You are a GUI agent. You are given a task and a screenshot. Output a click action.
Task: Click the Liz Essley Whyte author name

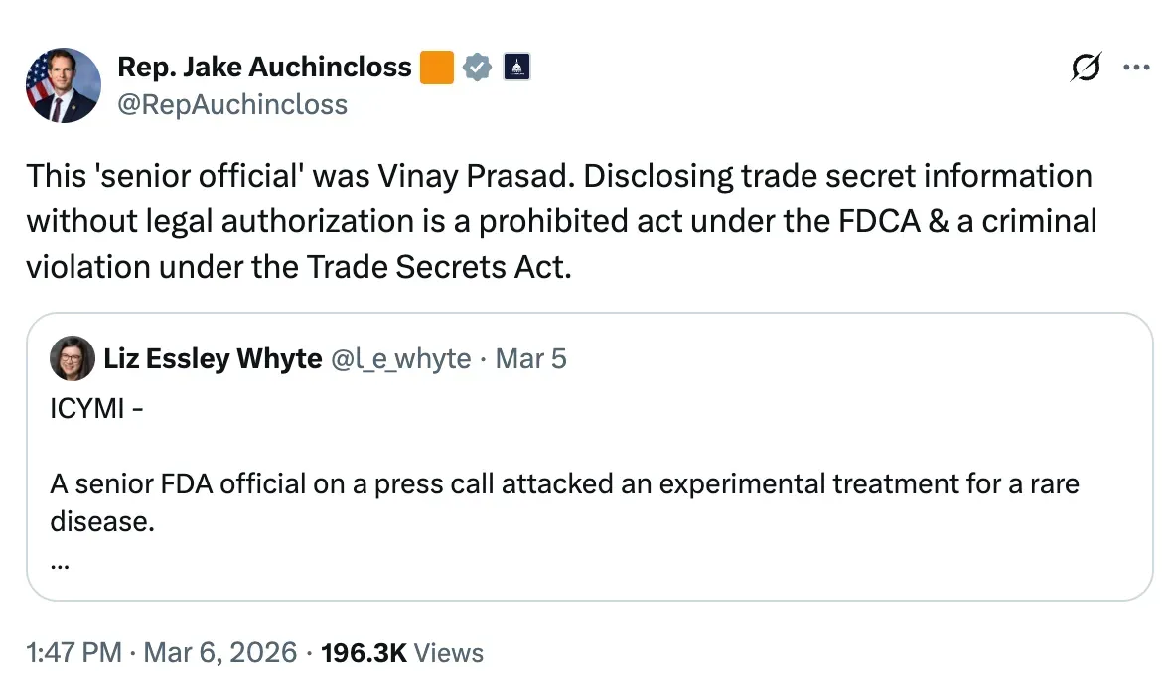pyautogui.click(x=213, y=358)
